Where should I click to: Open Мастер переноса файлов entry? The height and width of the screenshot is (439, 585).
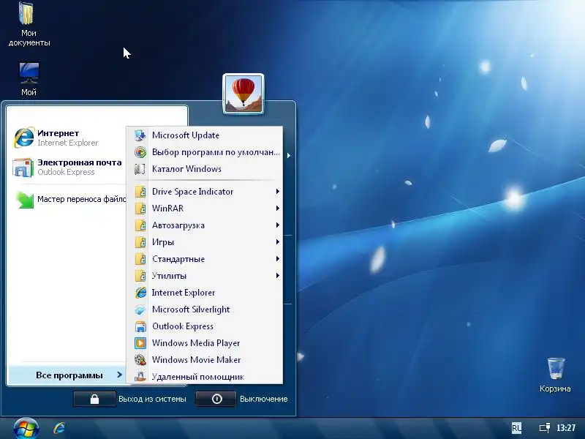click(69, 199)
